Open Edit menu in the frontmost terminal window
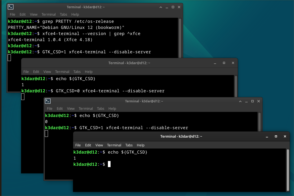Screen dimensions: 294x196 [88, 145]
